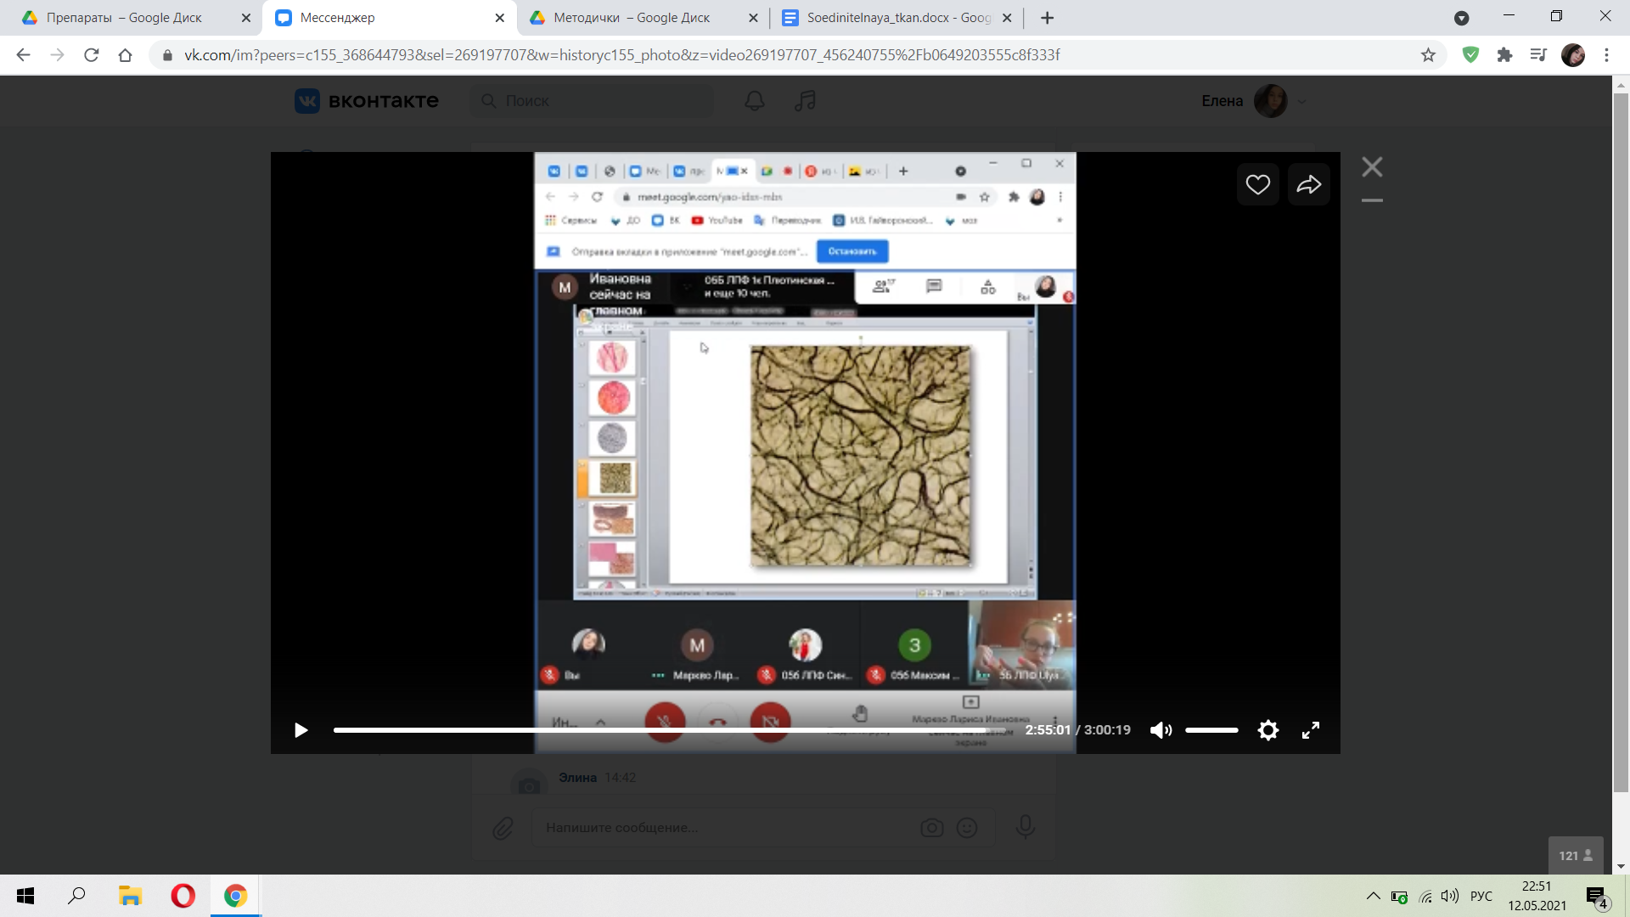The width and height of the screenshot is (1630, 917).
Task: Share the video with the arrow icon
Action: click(x=1308, y=184)
